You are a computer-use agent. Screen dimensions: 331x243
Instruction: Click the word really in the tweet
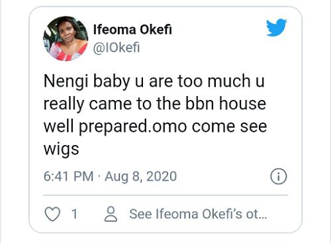[x=64, y=105]
